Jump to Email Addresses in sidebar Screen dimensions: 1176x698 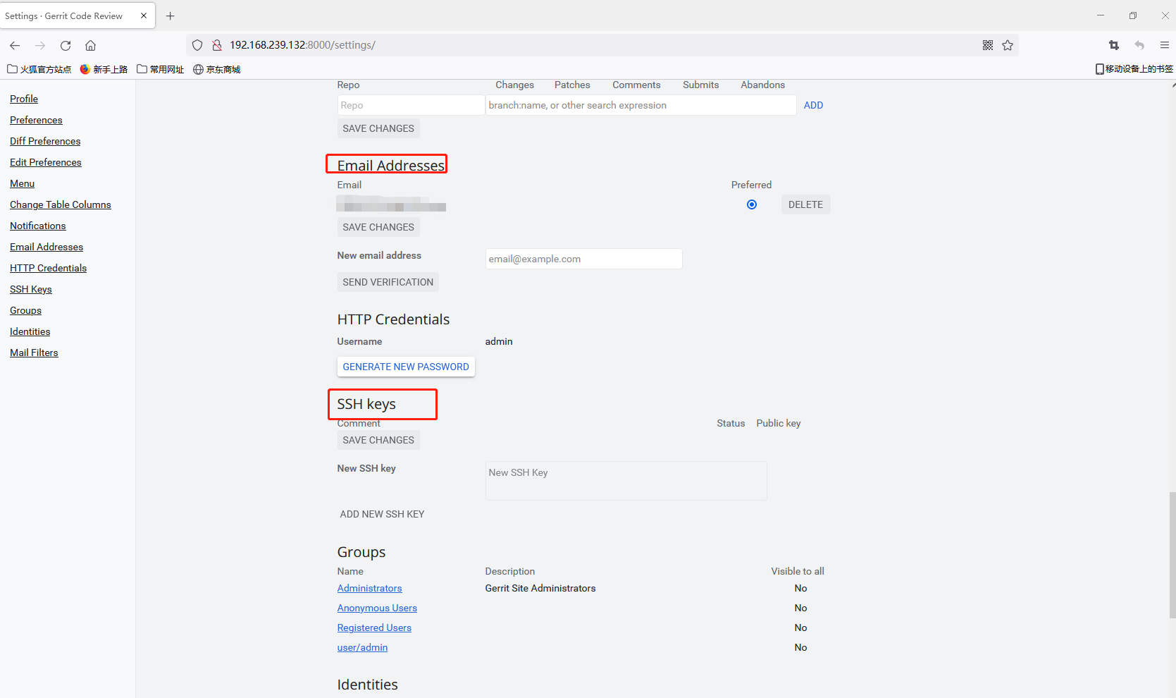(x=47, y=247)
